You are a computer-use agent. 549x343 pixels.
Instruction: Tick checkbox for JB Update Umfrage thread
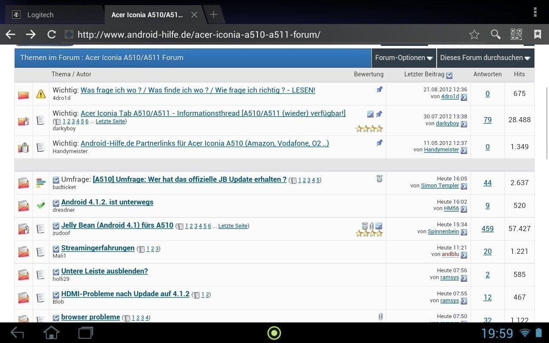click(x=56, y=180)
